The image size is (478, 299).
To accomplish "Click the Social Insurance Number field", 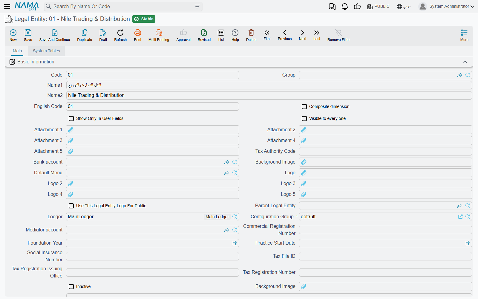I will click(x=152, y=256).
